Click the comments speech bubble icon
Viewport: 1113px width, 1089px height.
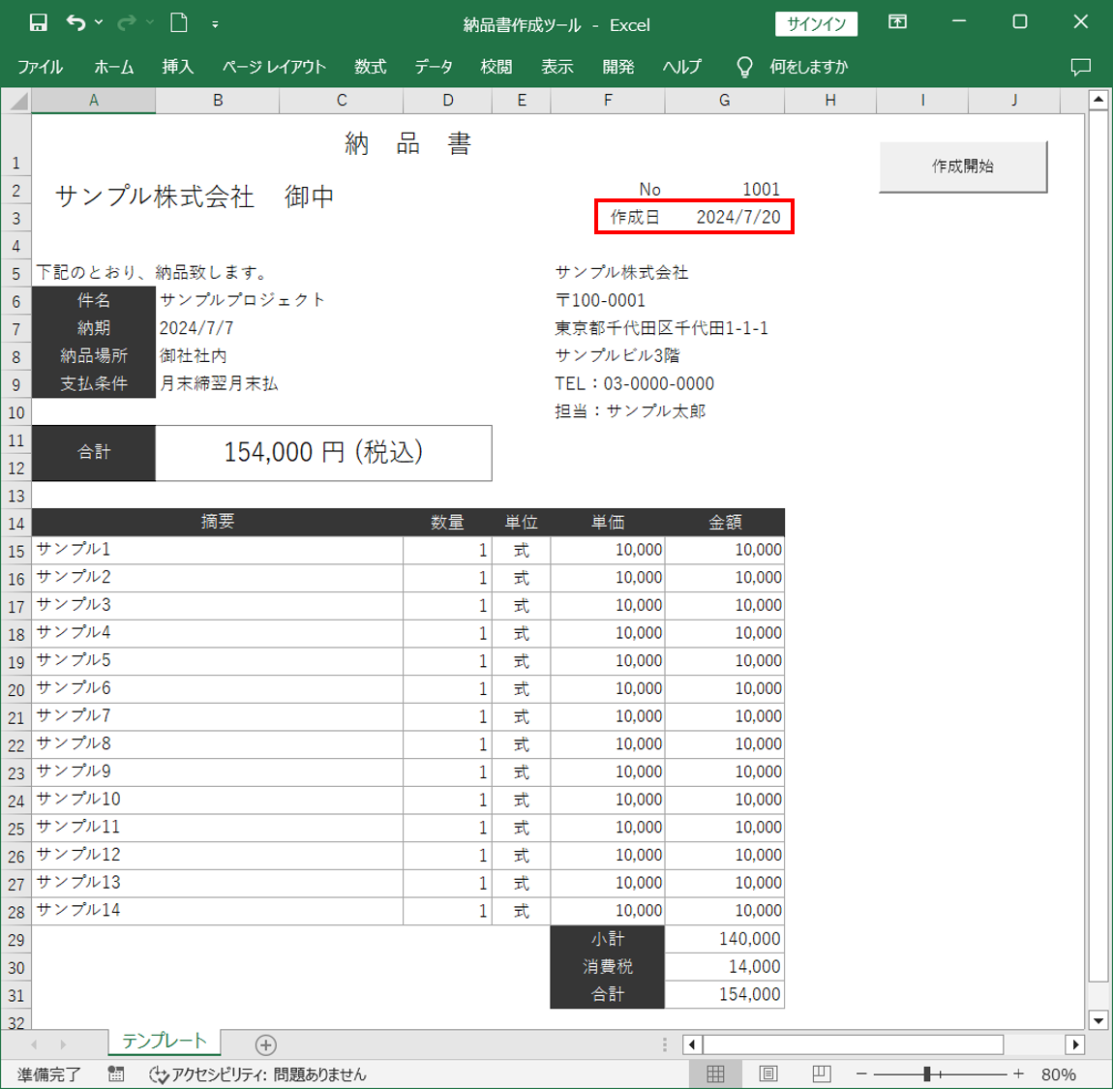click(x=1080, y=67)
